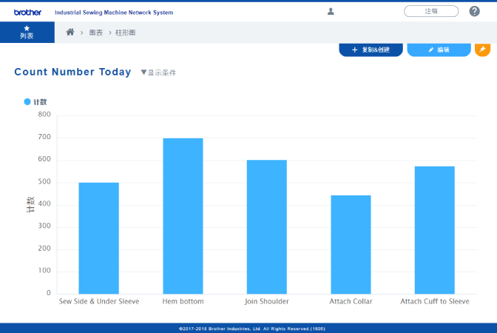This screenshot has width=497, height=333.
Task: Expand 显示条件 display conditions
Action: tap(158, 73)
